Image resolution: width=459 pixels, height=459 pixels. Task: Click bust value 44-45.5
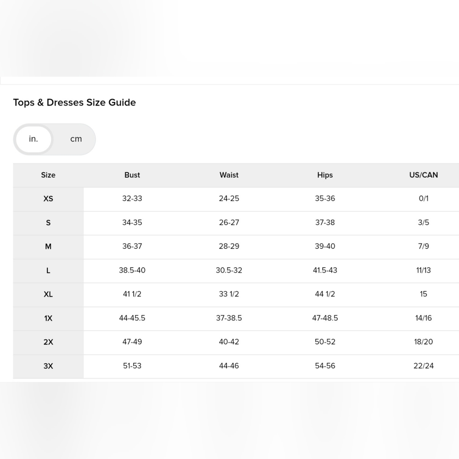click(132, 318)
